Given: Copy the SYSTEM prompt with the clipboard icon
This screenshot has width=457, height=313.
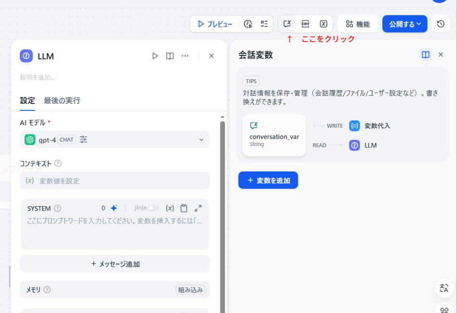Looking at the screenshot, I should point(185,208).
